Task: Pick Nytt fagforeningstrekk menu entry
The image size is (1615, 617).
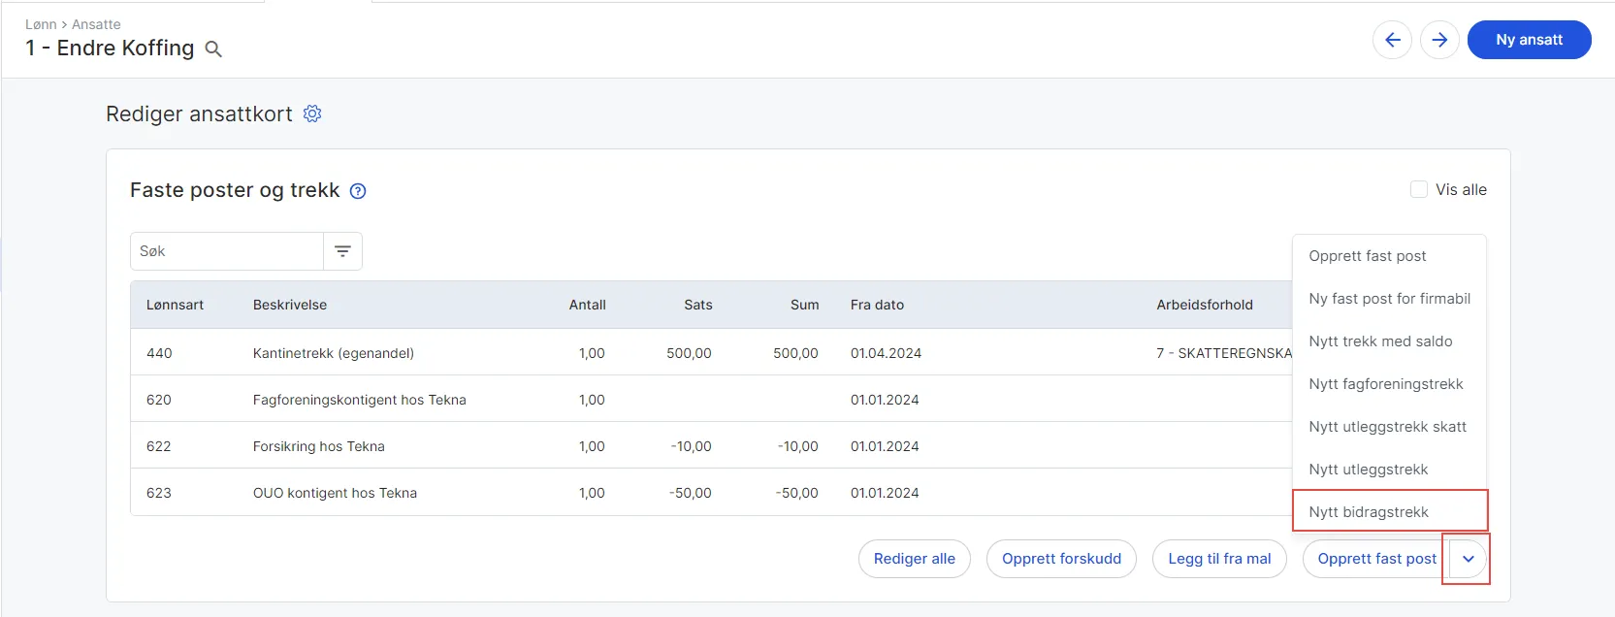Action: point(1385,384)
